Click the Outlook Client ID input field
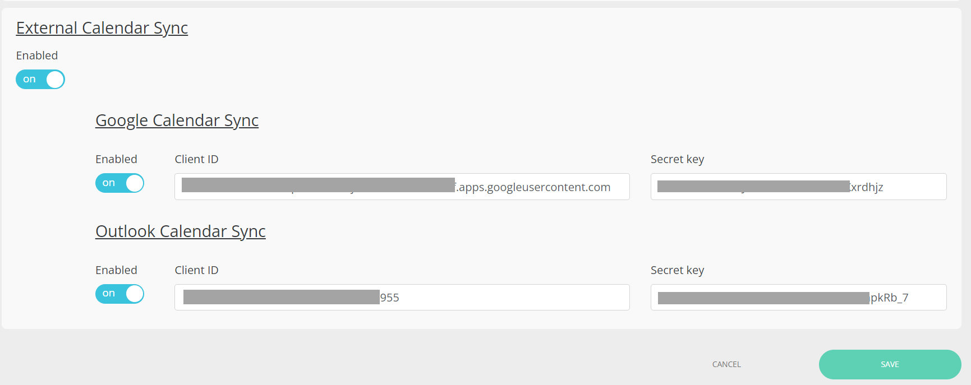The height and width of the screenshot is (385, 971). tap(402, 298)
